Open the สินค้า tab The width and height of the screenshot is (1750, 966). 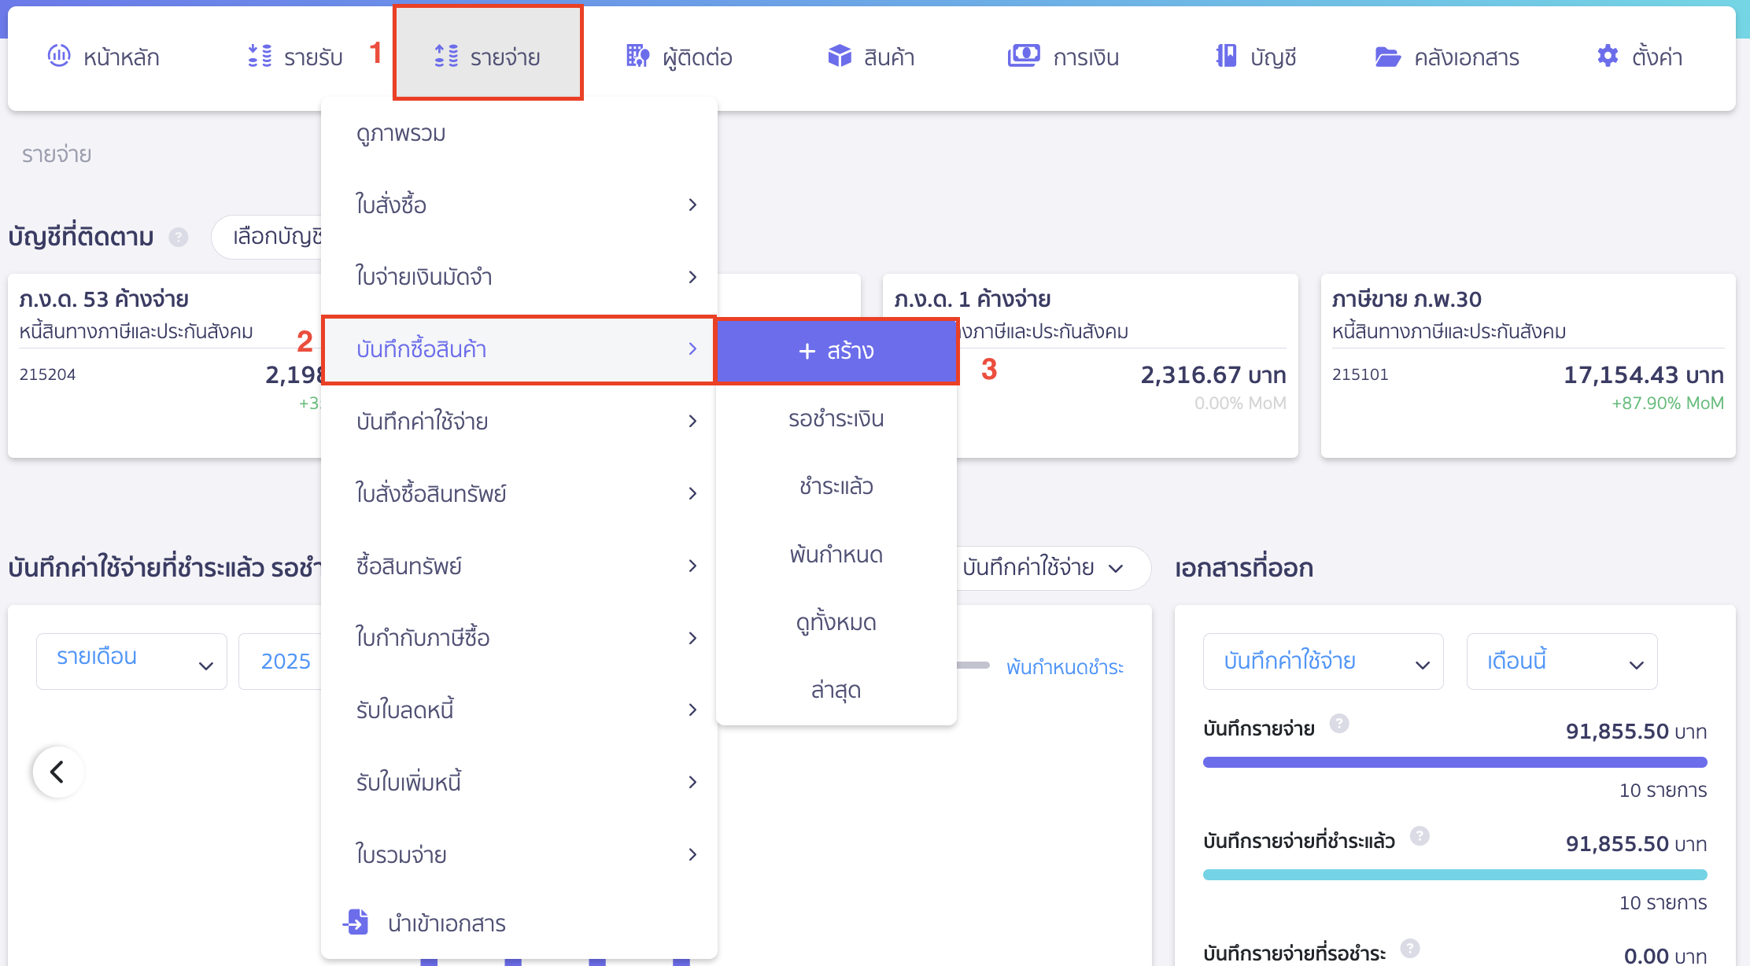871,57
